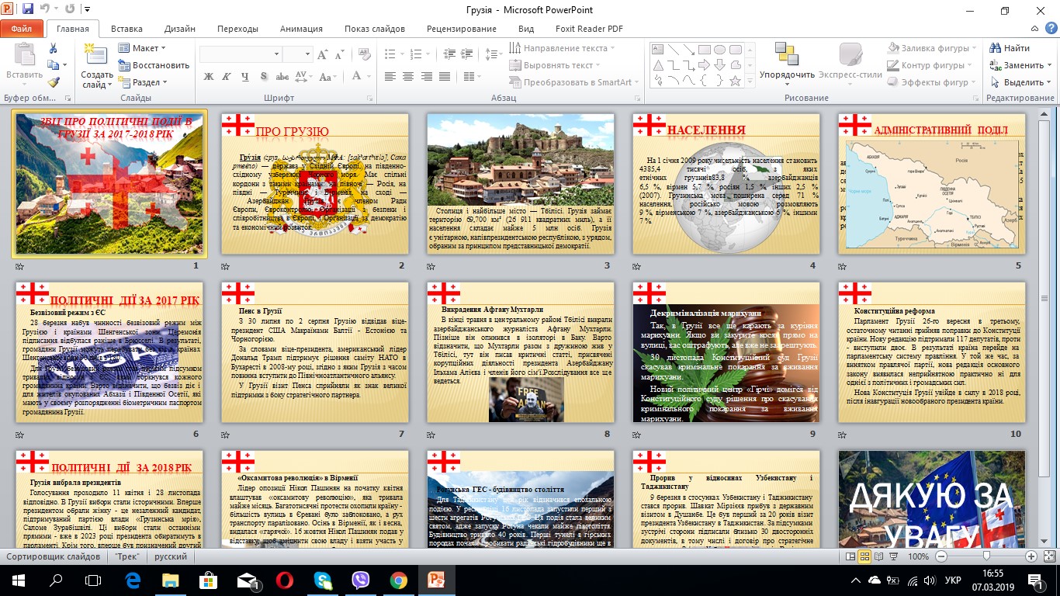Open the font name combo box
Image resolution: width=1060 pixels, height=596 pixels.
[x=240, y=54]
